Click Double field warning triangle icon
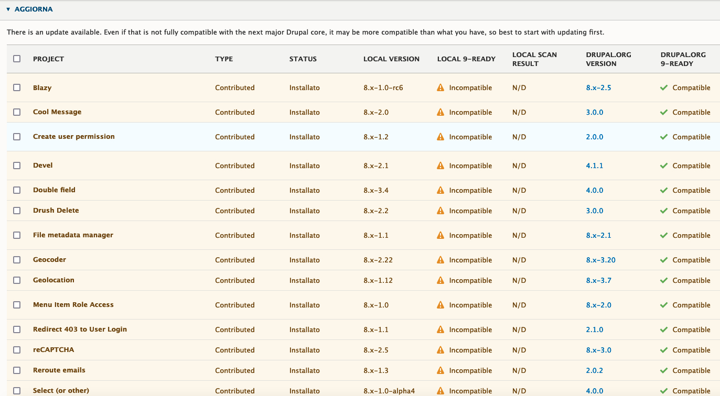This screenshot has width=720, height=396. 440,190
